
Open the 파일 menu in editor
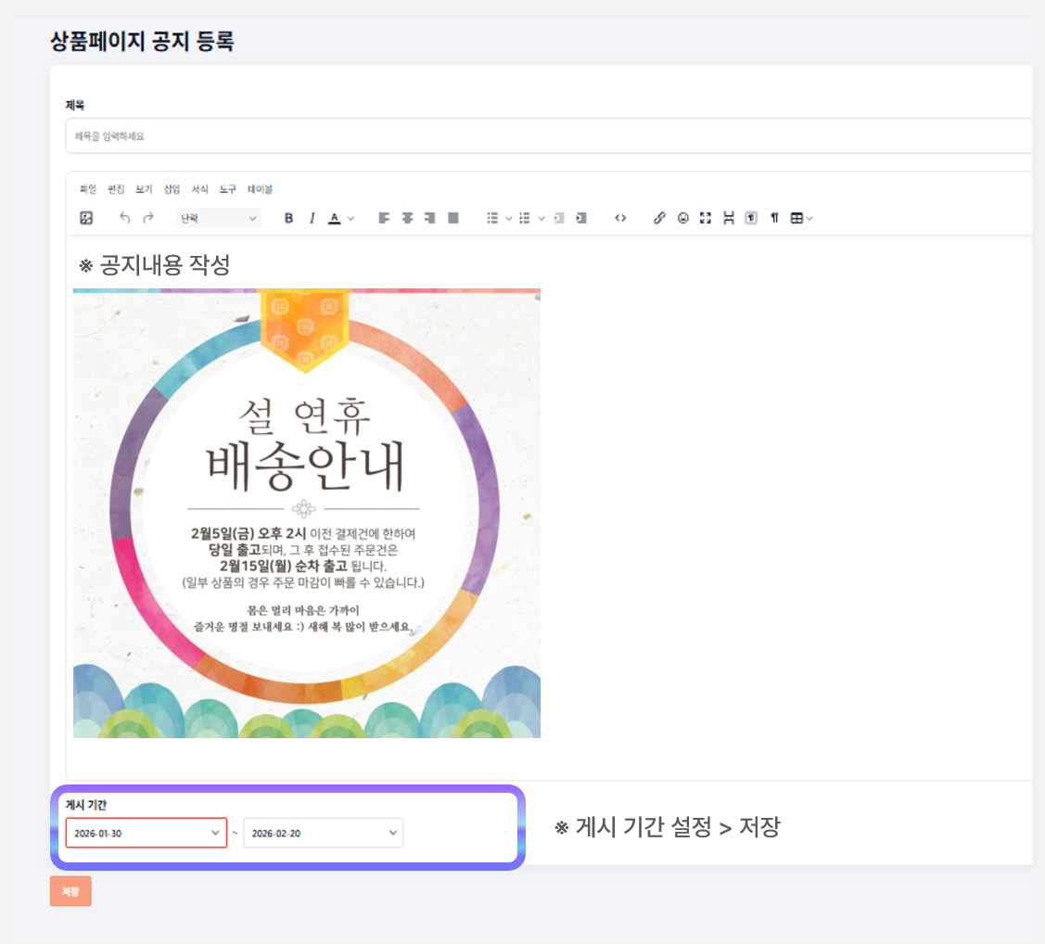tap(88, 189)
